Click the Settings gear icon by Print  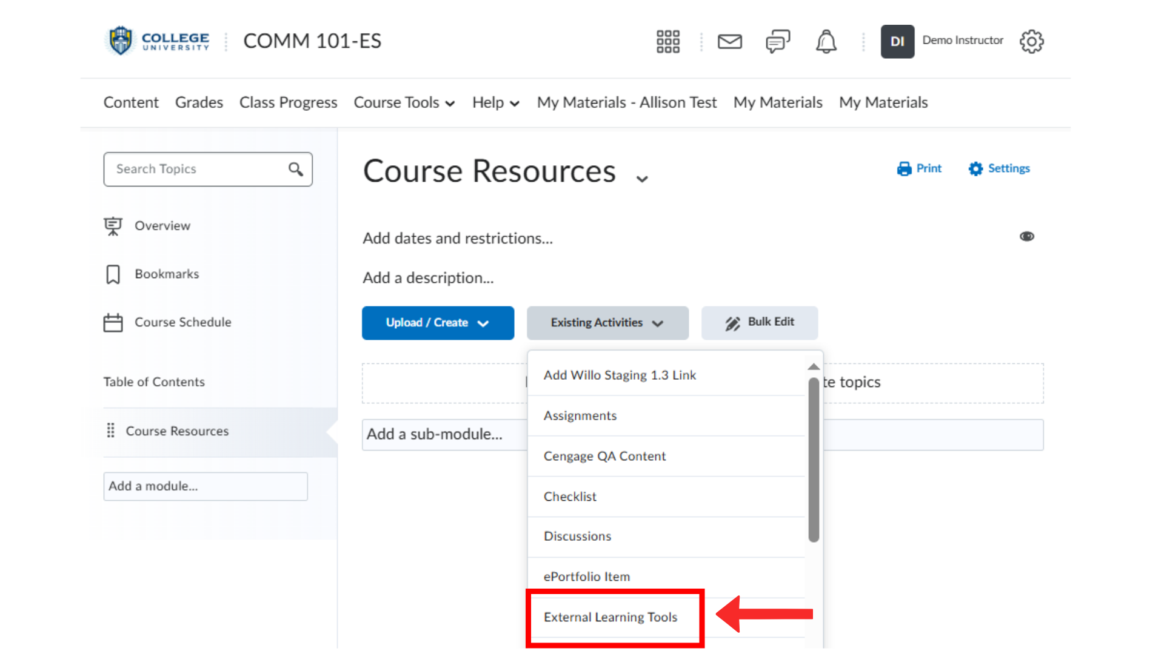click(x=975, y=168)
